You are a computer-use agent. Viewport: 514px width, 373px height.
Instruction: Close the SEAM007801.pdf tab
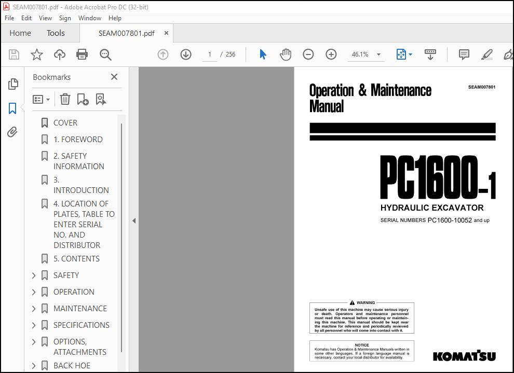click(x=167, y=33)
